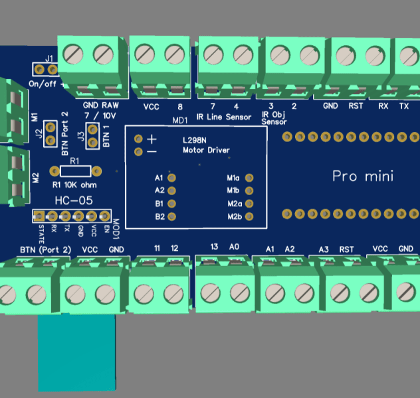Click the "B2" motor driver label

click(x=160, y=216)
